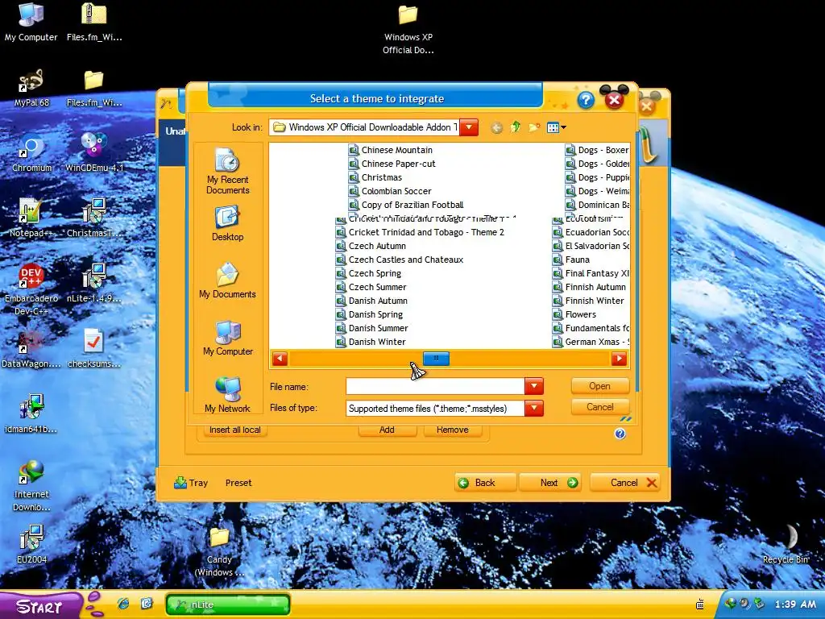This screenshot has width=825, height=619.
Task: Open the EU2004 desktop icon
Action: (x=31, y=544)
